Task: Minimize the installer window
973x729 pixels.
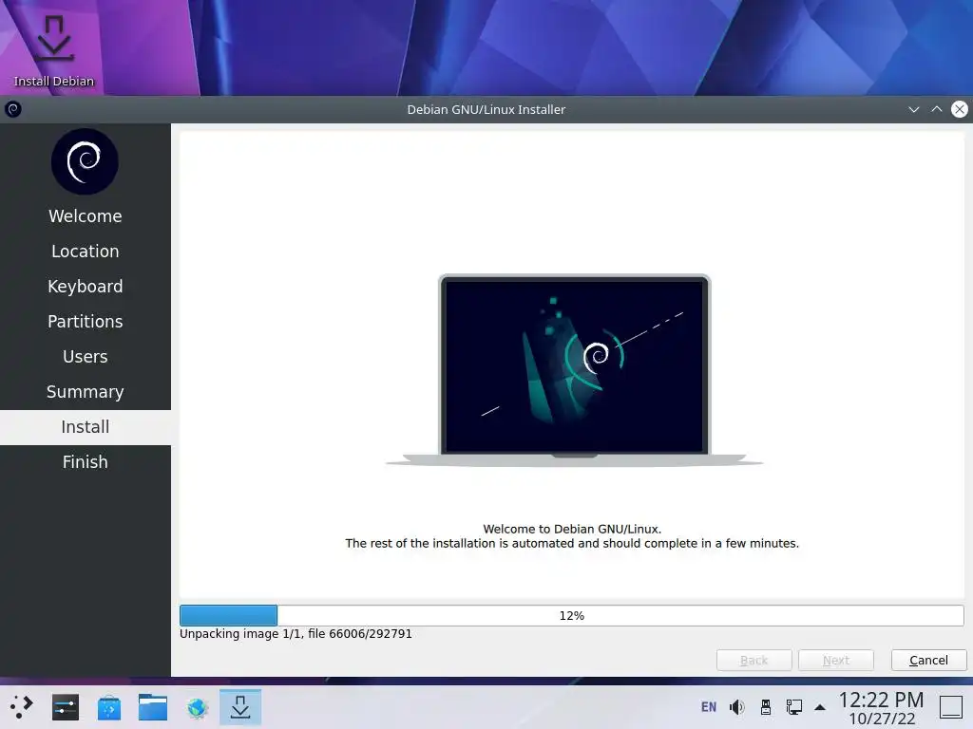Action: (913, 110)
